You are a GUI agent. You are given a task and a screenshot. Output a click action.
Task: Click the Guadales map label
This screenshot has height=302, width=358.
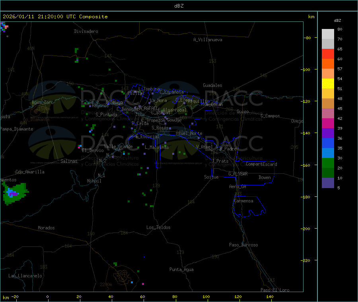pos(212,85)
